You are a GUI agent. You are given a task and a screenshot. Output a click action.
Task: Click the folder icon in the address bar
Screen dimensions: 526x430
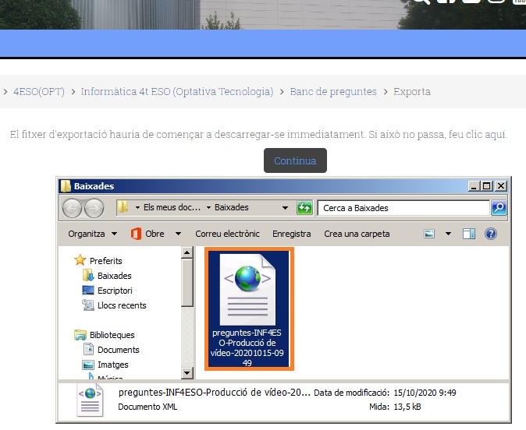(x=123, y=208)
